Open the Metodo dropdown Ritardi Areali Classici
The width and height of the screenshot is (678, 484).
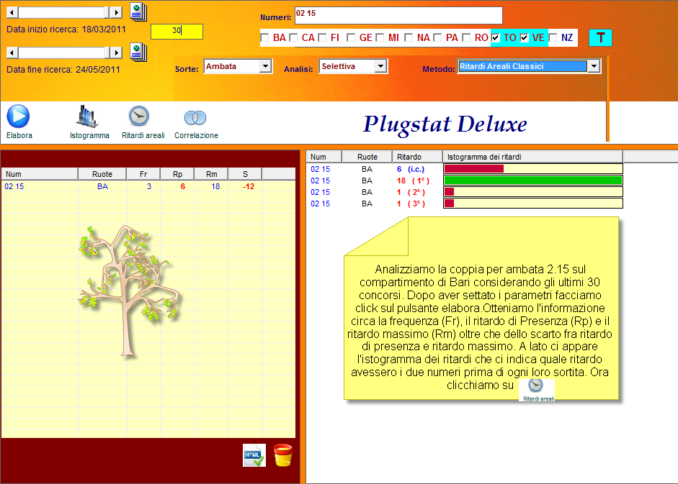coord(594,66)
